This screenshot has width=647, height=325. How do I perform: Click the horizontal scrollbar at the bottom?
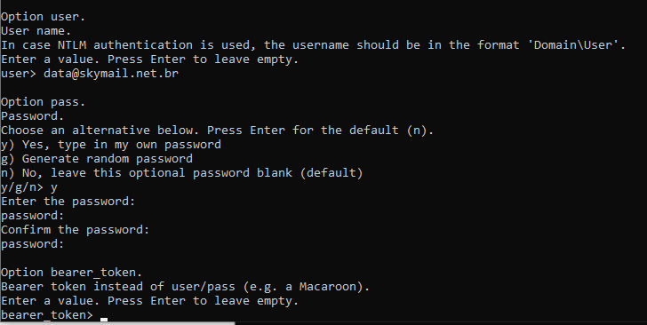117,323
